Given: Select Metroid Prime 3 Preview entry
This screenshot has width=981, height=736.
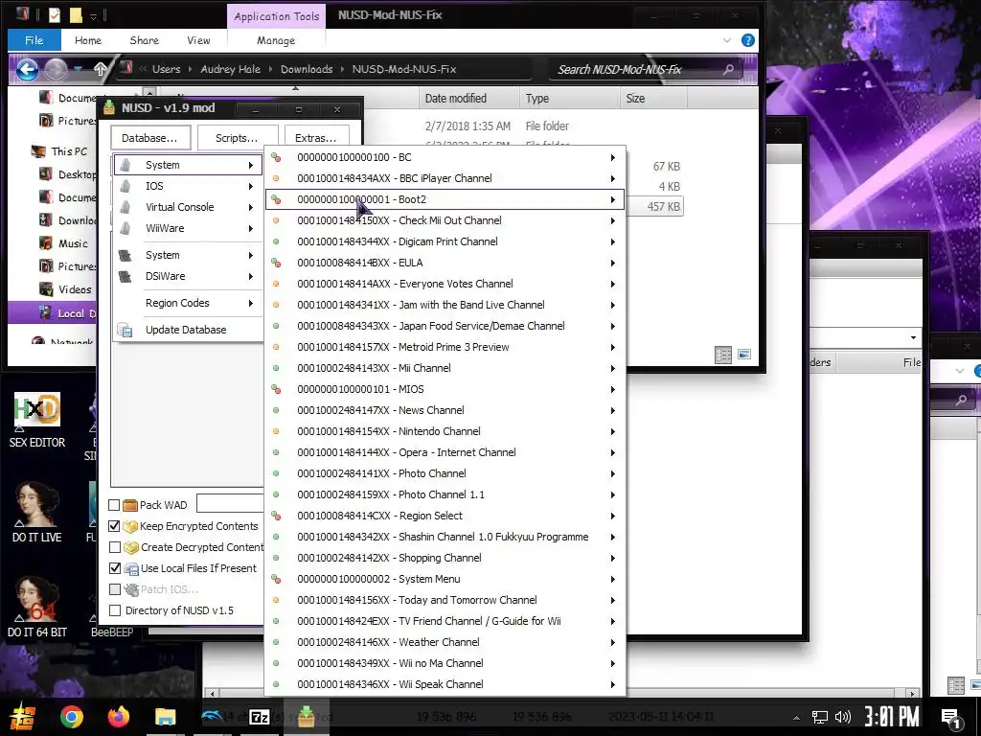Looking at the screenshot, I should (445, 347).
